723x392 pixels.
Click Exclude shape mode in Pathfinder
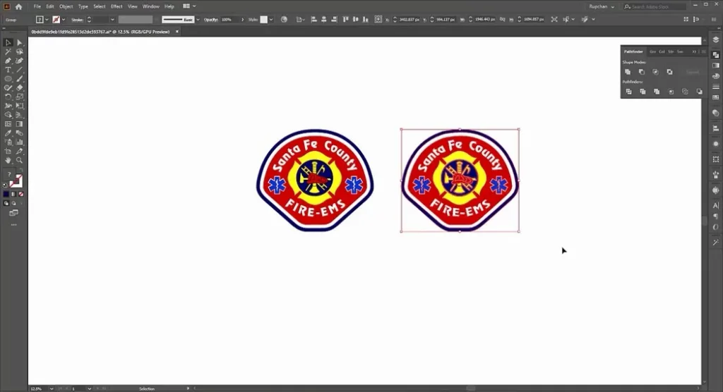[x=669, y=72]
